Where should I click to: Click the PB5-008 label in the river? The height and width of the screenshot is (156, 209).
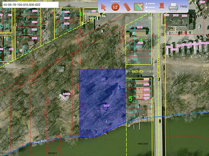point(143,144)
